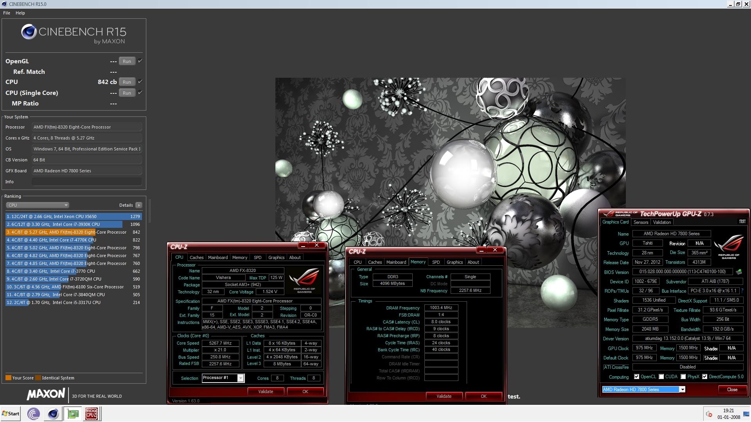Save BIOS using chip icon in GPU-Z
The width and height of the screenshot is (751, 422).
point(739,272)
